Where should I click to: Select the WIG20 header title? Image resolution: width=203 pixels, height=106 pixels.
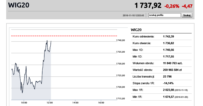pyautogui.click(x=19, y=5)
